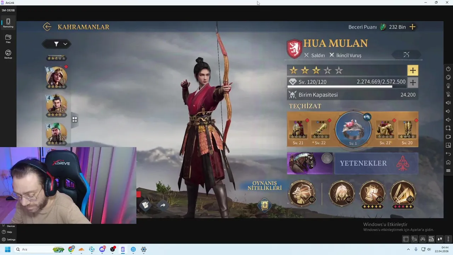The height and width of the screenshot is (255, 453).
Task: Open the three-dot more options in bottom bar
Action: tap(448, 239)
